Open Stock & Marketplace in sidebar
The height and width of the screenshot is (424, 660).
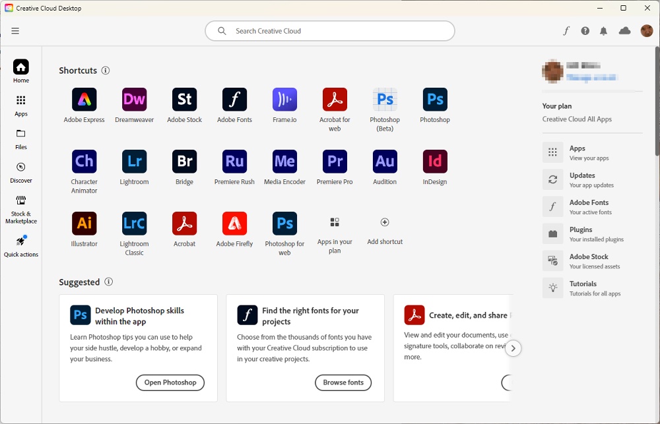[21, 210]
